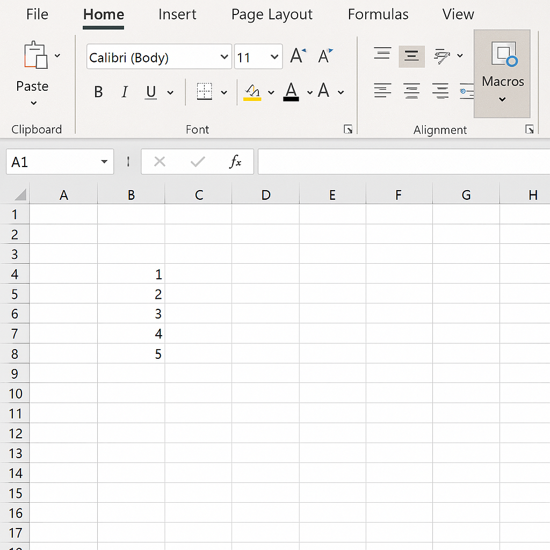The image size is (550, 550).
Task: Click the plain A icon at the end of the Font group
Action: tap(324, 90)
